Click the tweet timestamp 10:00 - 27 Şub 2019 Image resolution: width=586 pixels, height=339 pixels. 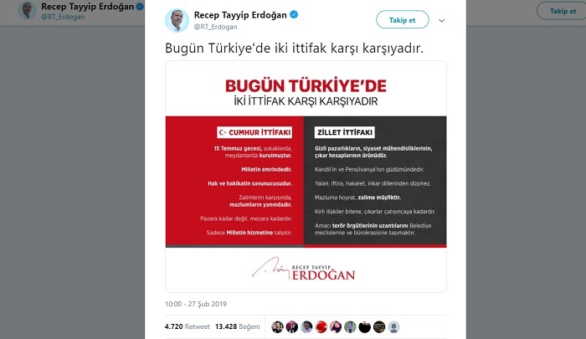196,304
